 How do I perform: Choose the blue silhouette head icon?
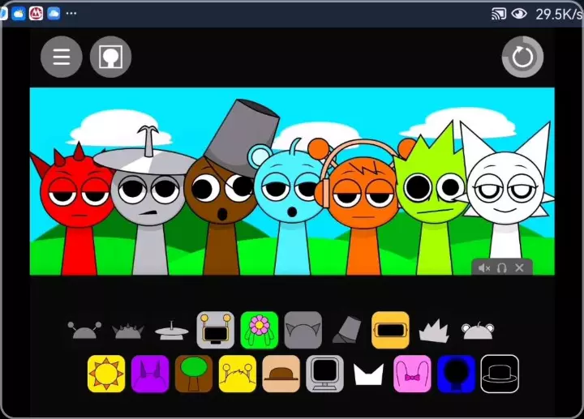tap(456, 374)
